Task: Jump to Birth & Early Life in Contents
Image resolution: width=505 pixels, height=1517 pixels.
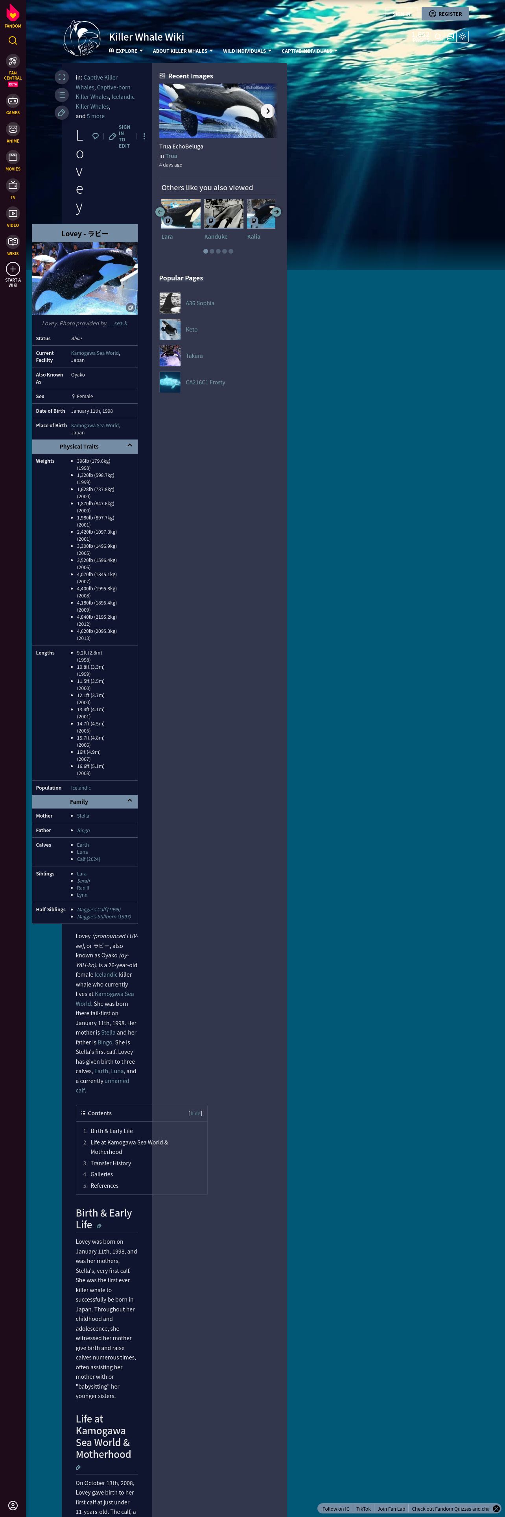Action: [x=112, y=1131]
